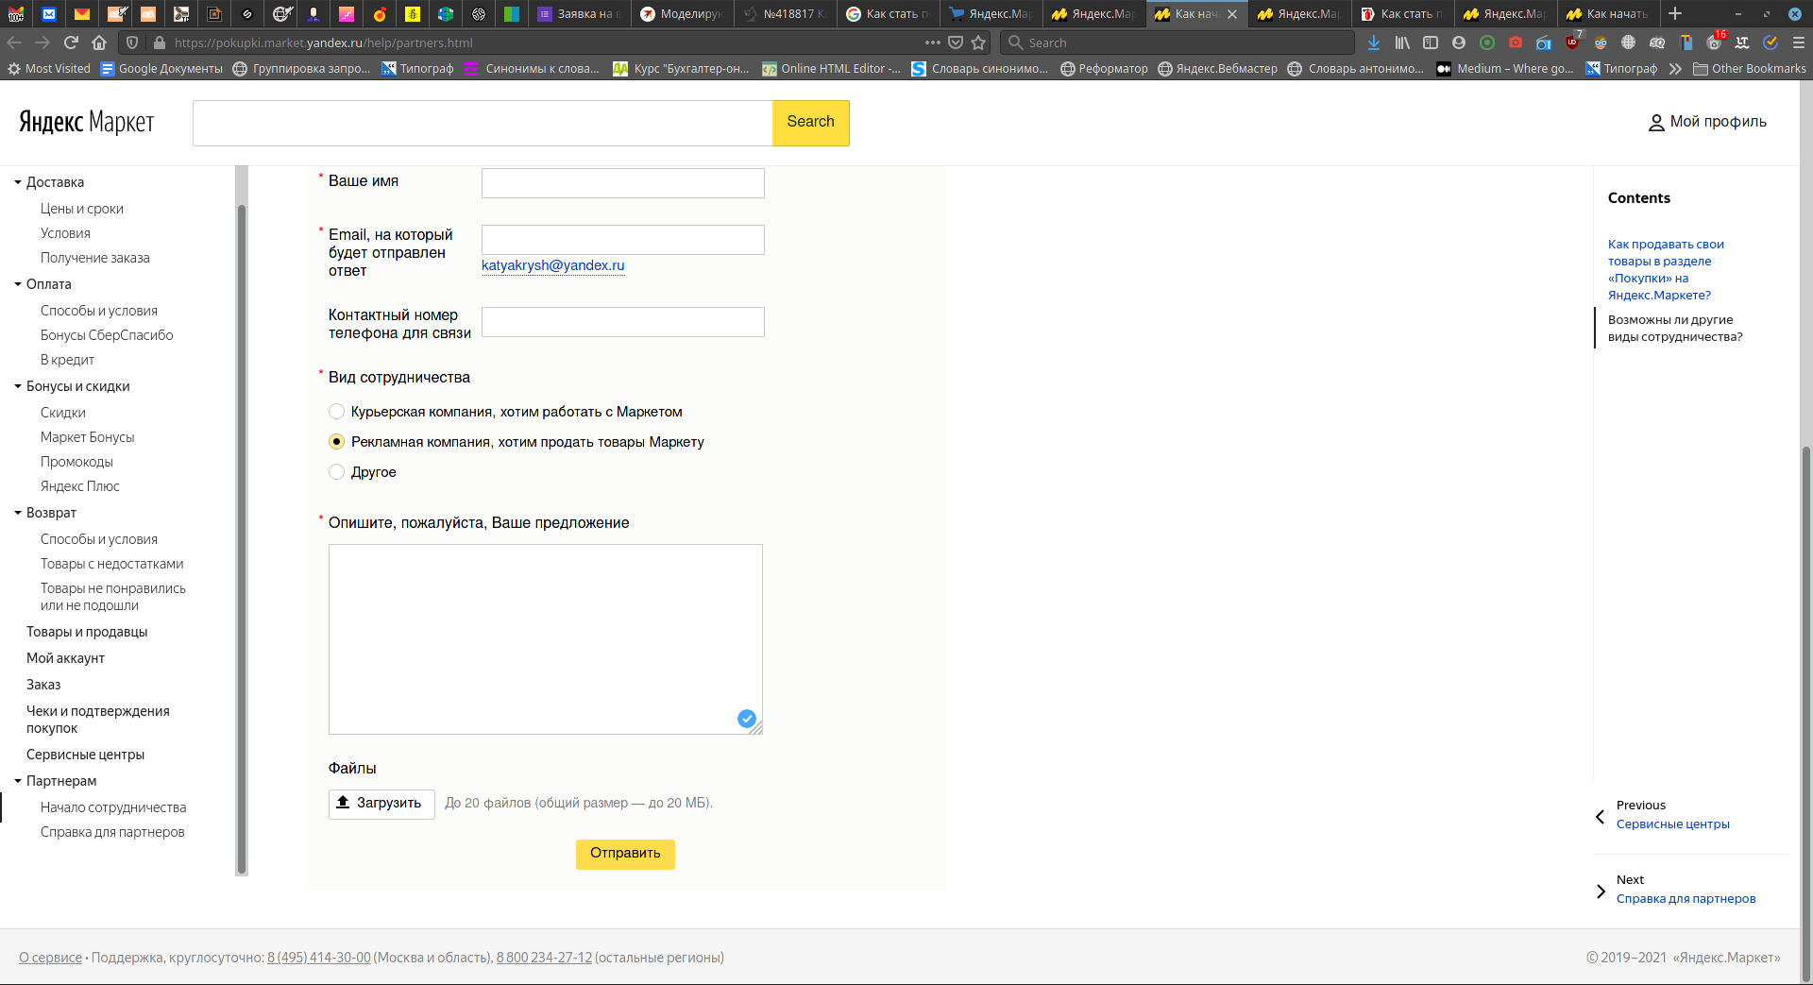The height and width of the screenshot is (985, 1813).
Task: Open the pinned Yandex Music tab
Action: [x=380, y=13]
